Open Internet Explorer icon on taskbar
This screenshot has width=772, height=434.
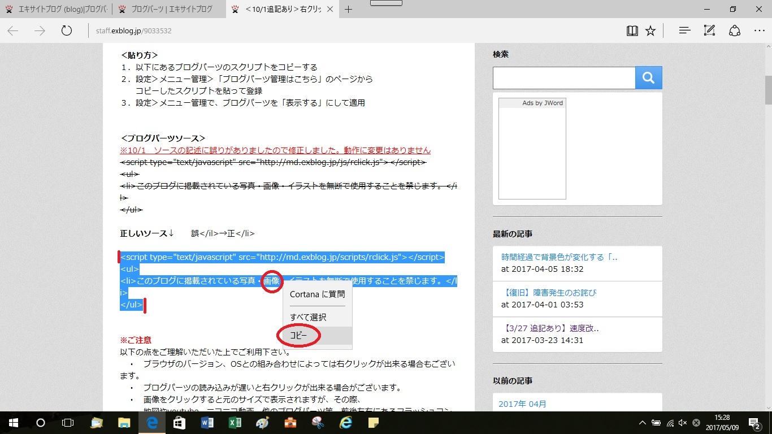coord(345,423)
